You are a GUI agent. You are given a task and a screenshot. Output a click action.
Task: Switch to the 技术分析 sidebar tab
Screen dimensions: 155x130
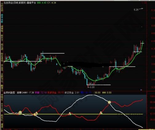(x=2, y=18)
